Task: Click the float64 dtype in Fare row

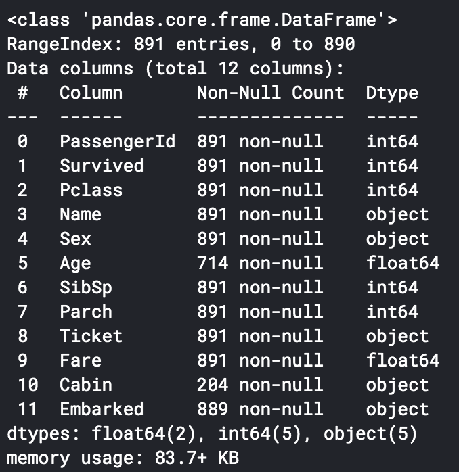Action: (403, 361)
